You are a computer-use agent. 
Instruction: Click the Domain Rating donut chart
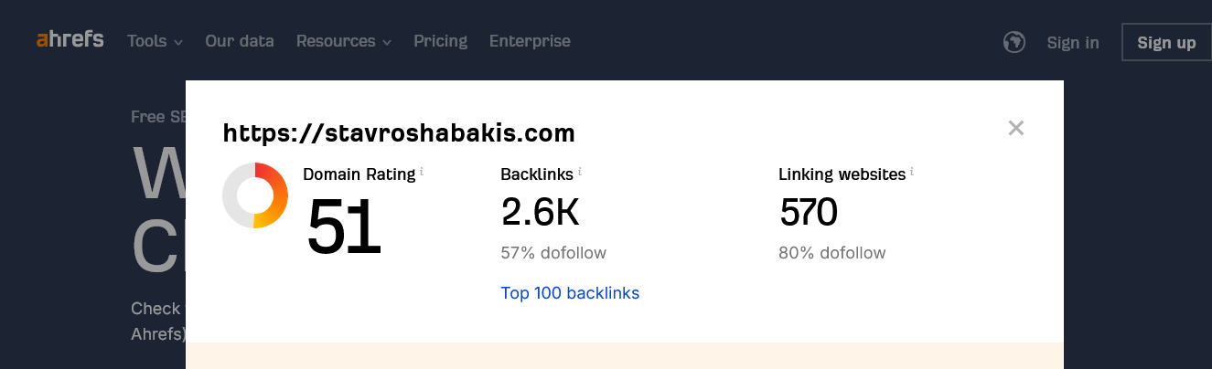255,195
